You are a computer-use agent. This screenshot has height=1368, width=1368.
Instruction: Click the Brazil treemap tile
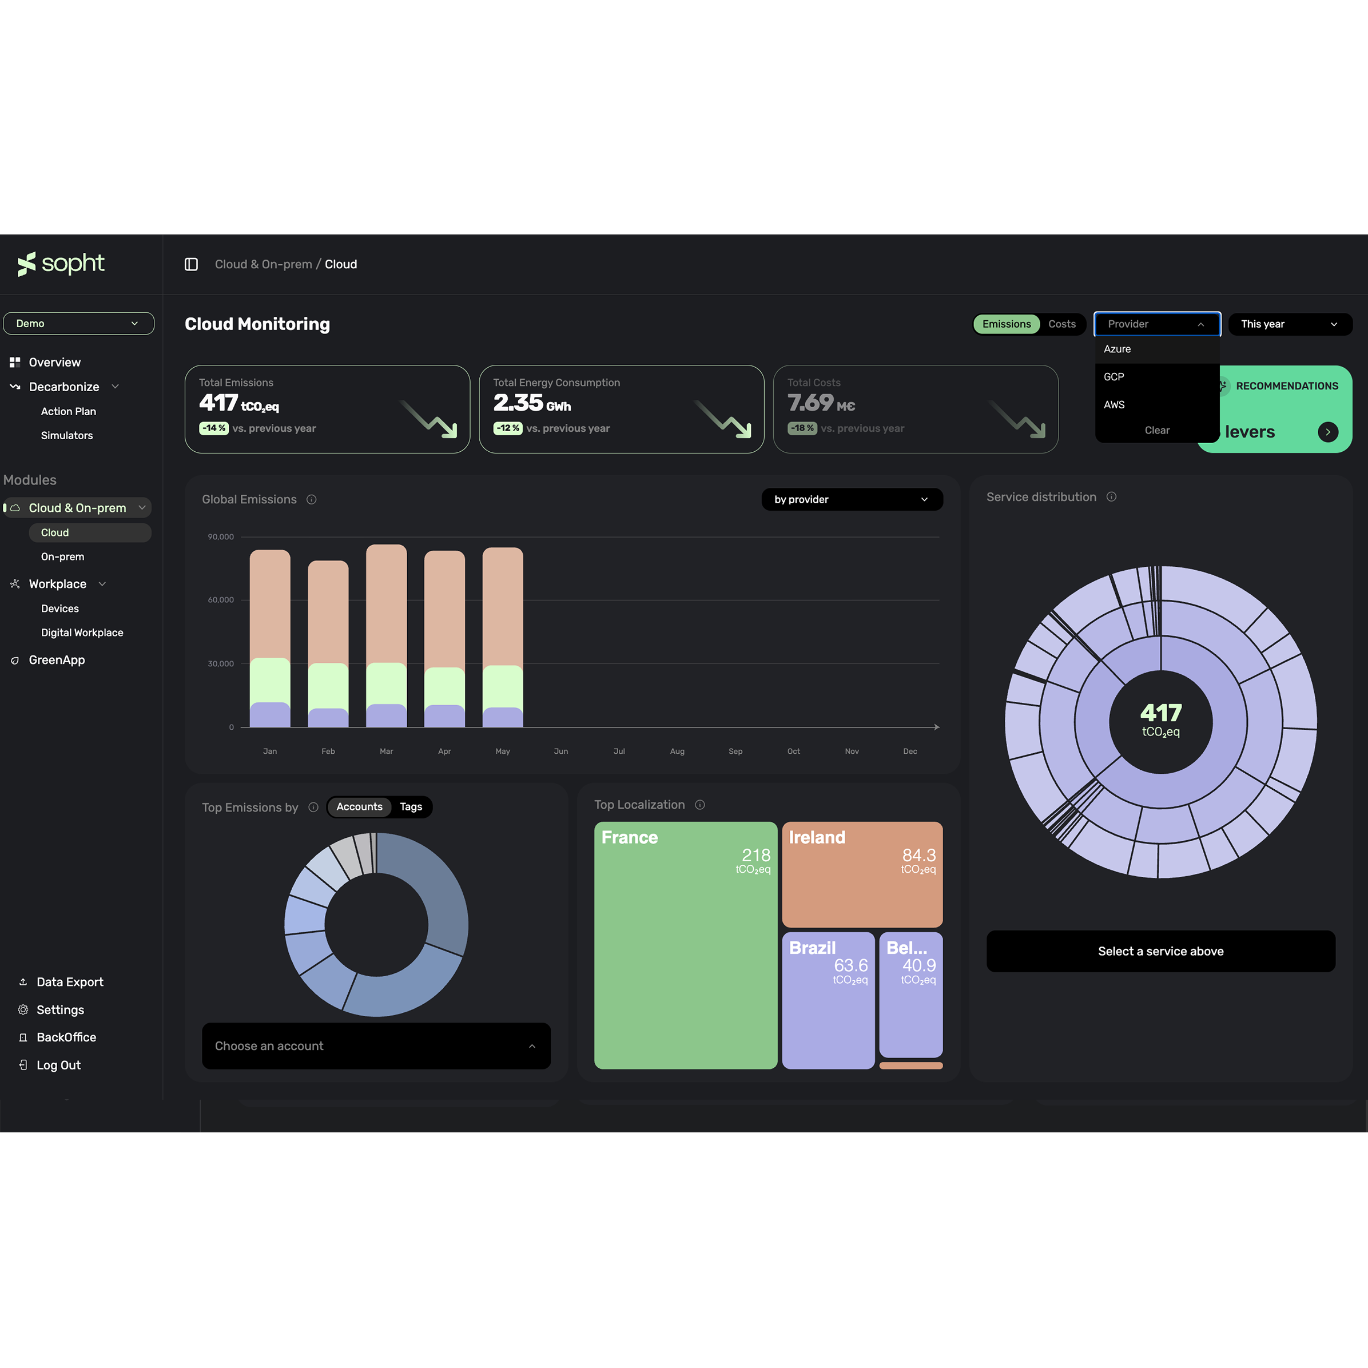828,1000
